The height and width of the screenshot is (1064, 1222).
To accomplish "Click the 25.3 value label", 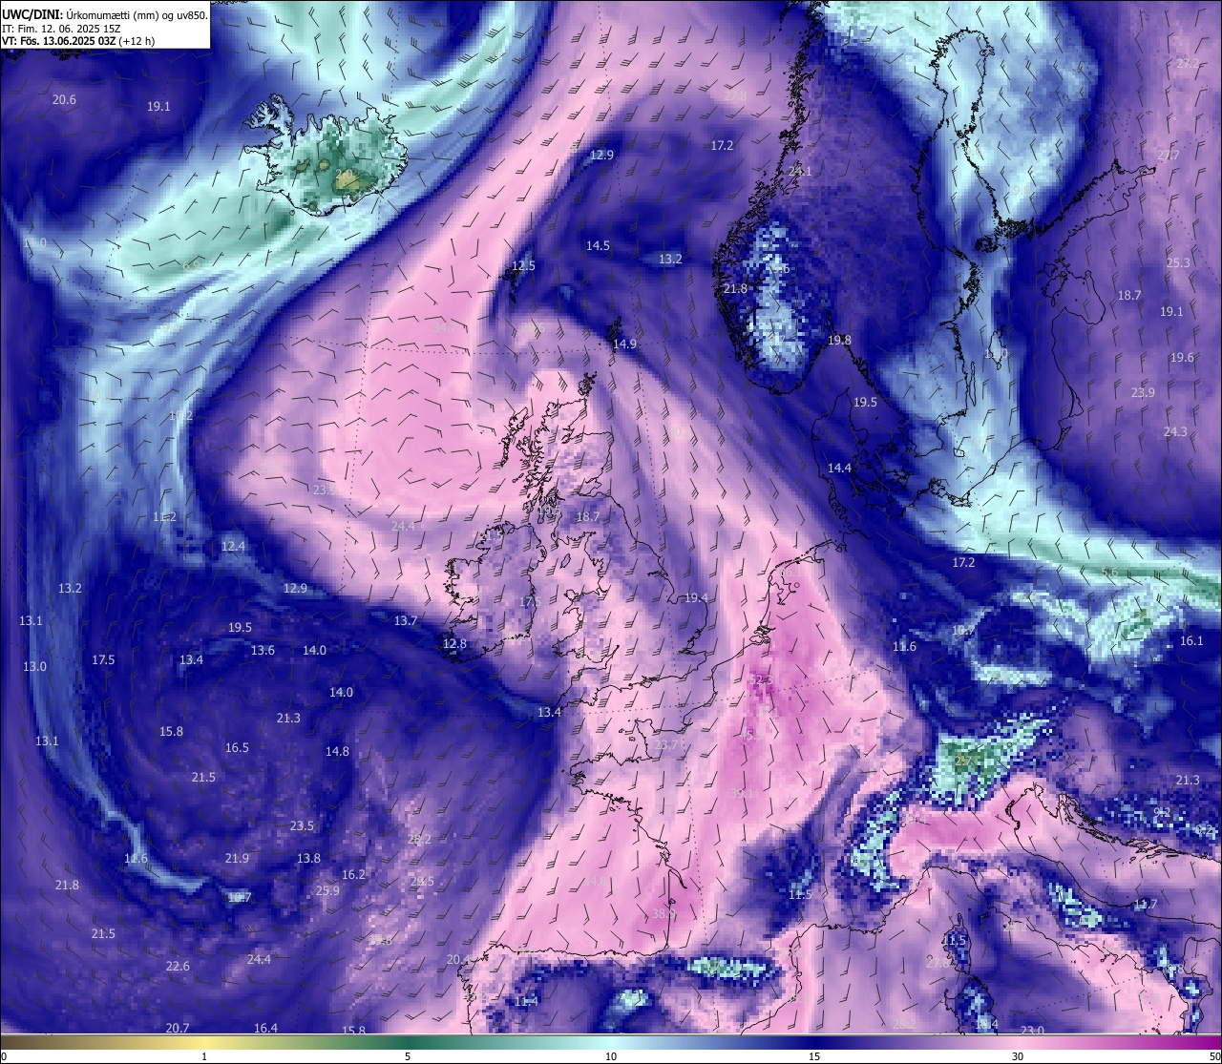I will pyautogui.click(x=1178, y=262).
